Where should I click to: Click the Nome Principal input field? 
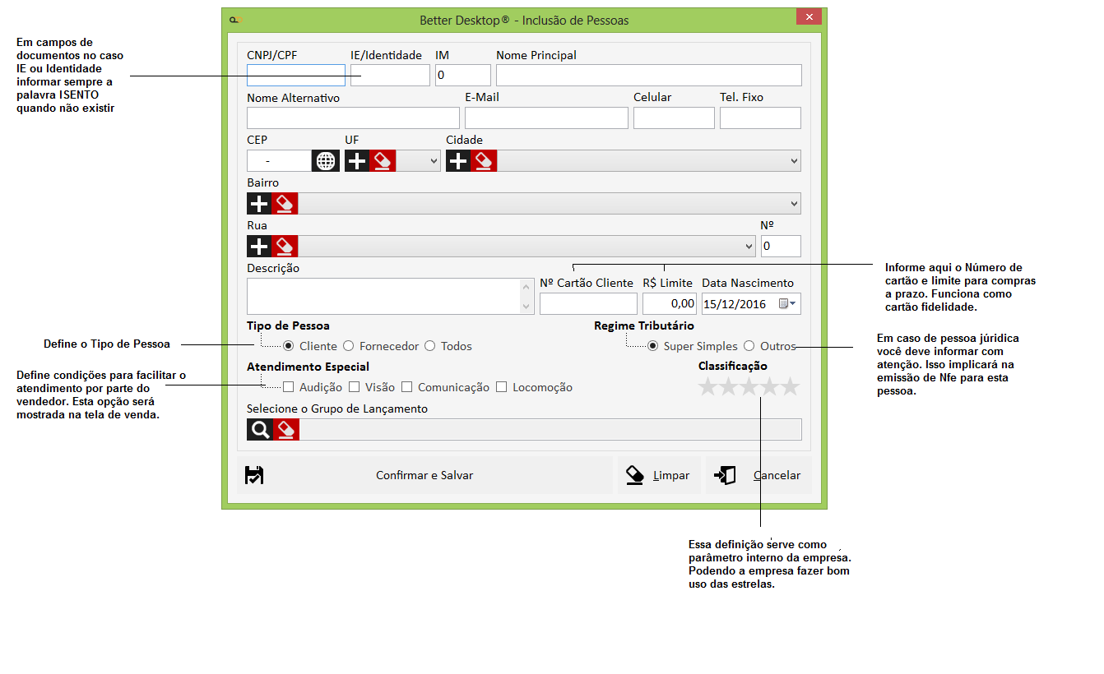(648, 76)
